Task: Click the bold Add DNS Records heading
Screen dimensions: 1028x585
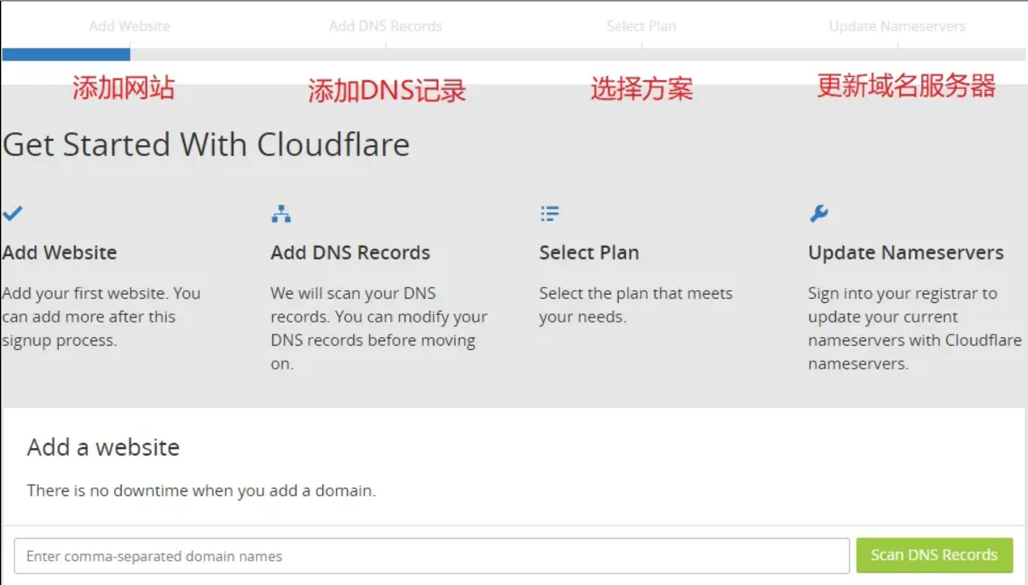Action: (350, 252)
